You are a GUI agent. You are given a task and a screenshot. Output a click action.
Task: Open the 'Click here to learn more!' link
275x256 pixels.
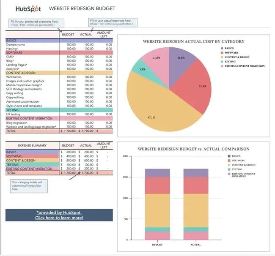point(59,218)
